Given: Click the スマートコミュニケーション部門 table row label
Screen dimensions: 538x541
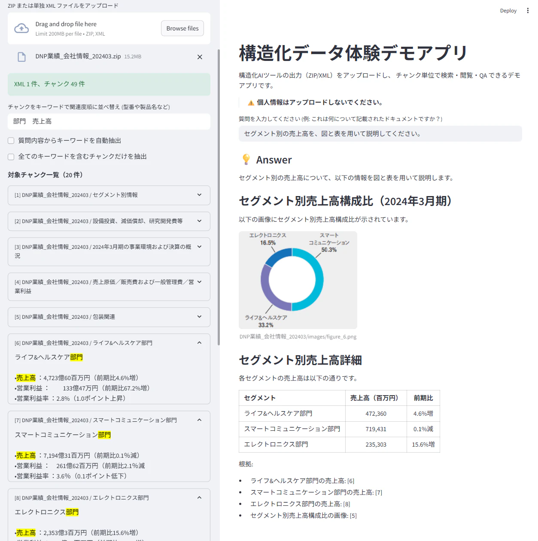Looking at the screenshot, I should (x=292, y=429).
